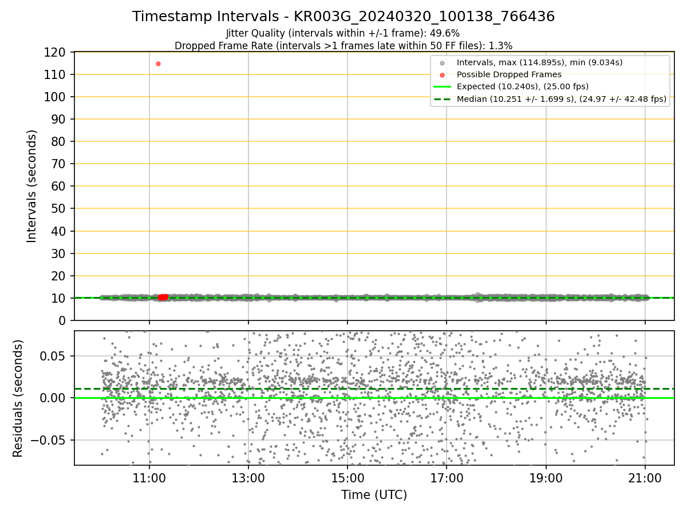Click the x-axis tick label '11:00'
This screenshot has height=515, width=687.
149,478
